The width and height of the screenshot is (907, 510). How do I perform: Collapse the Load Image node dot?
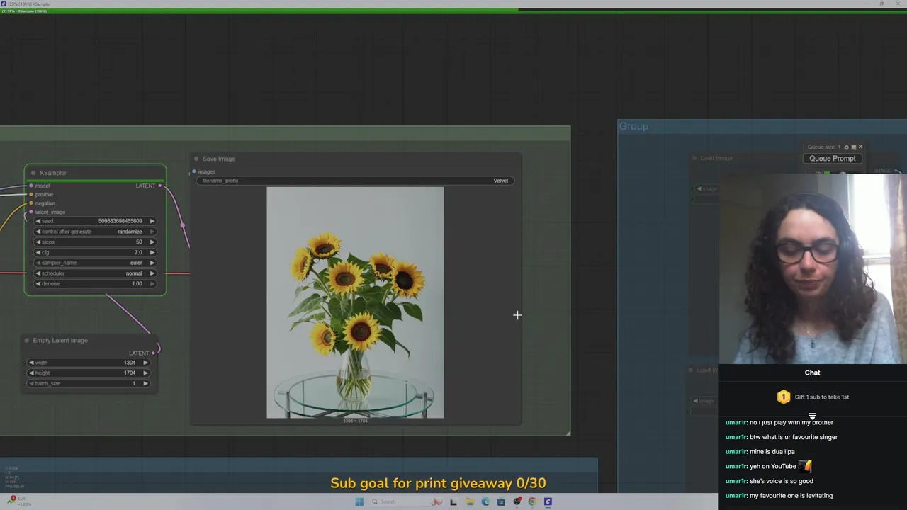pyautogui.click(x=694, y=158)
